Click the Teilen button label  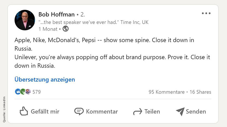click(152, 112)
